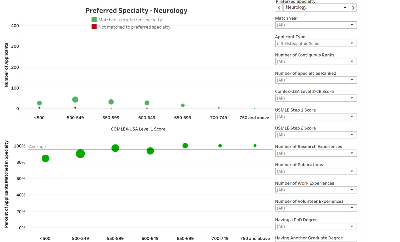Open Comlex-USA Level 2-CE Score filter
The image size is (400, 242).
(316, 98)
